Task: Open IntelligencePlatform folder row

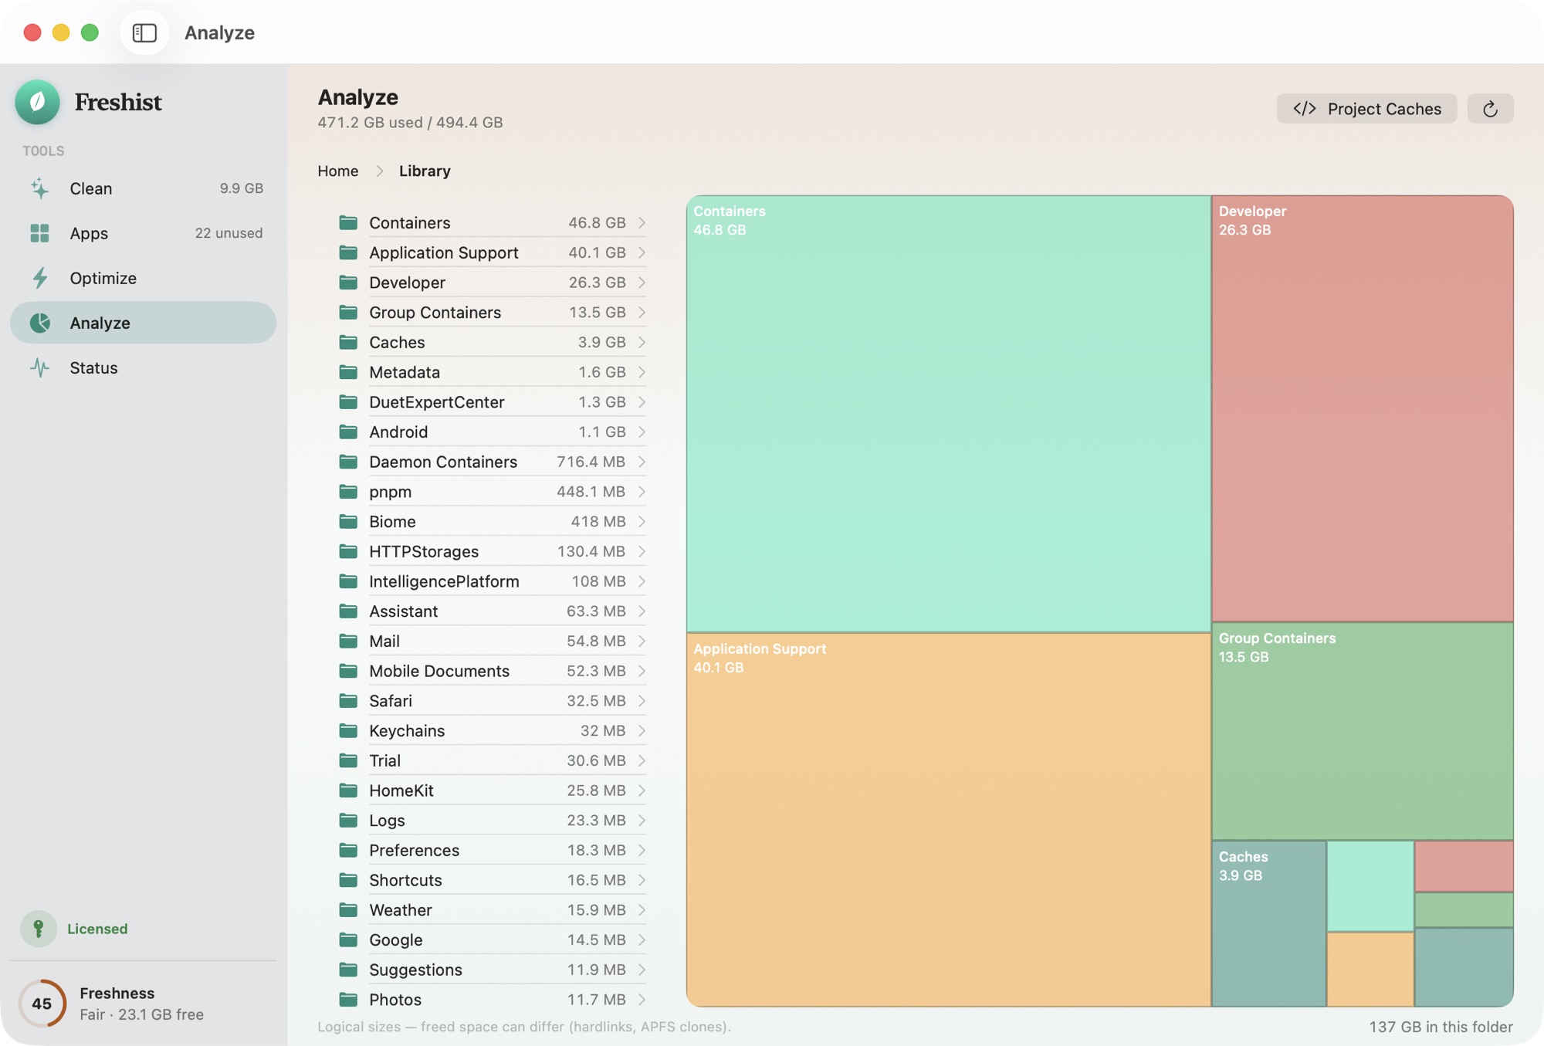Action: (x=493, y=581)
